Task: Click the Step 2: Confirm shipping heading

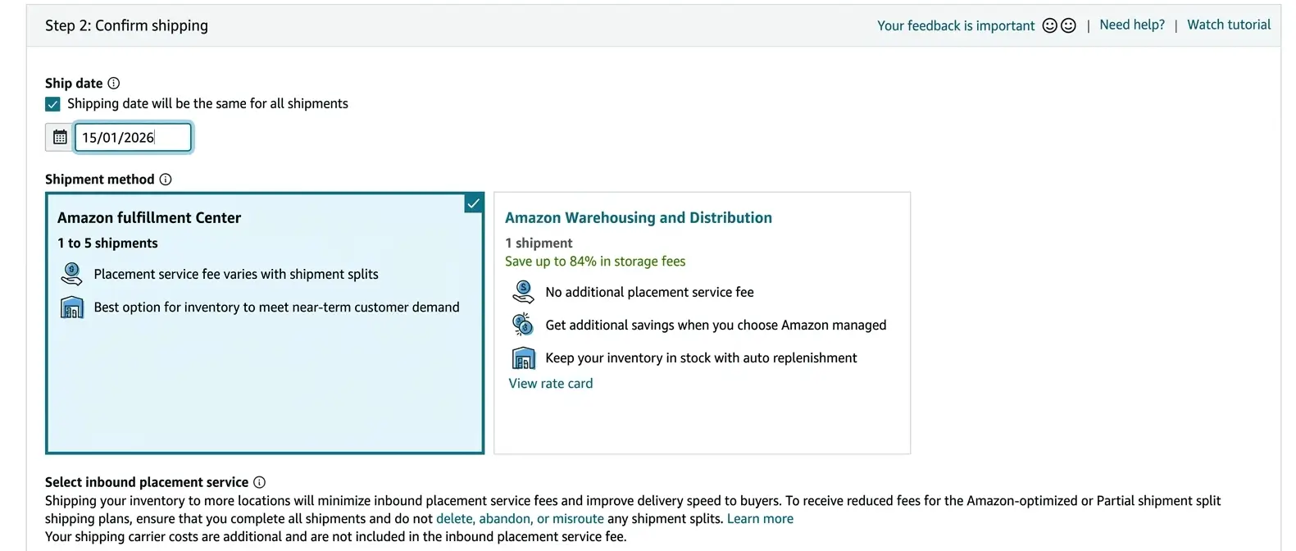Action: (126, 25)
